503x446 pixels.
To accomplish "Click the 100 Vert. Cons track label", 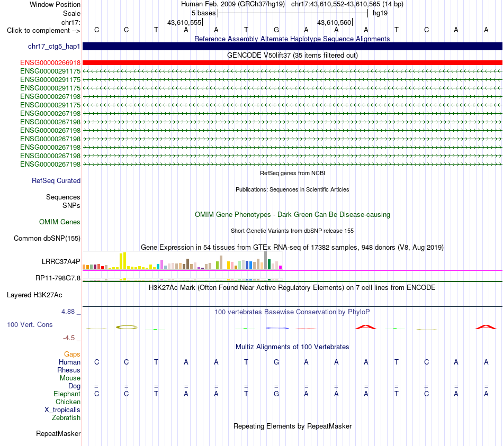I will pyautogui.click(x=30, y=324).
